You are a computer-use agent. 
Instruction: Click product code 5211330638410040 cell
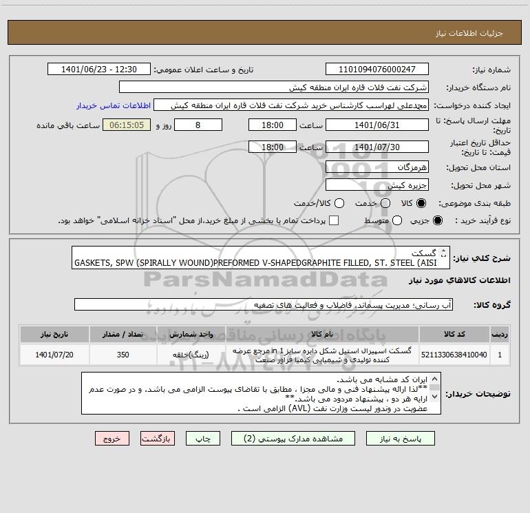[454, 355]
